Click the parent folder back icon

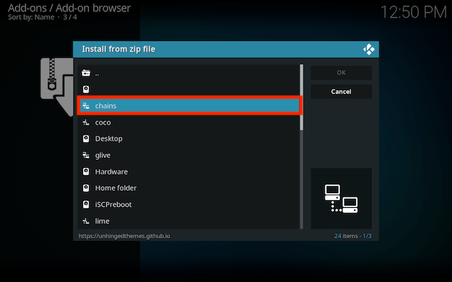[x=86, y=73]
